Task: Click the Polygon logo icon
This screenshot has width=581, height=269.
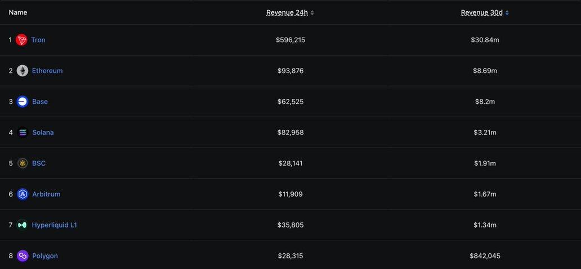Action: point(23,256)
